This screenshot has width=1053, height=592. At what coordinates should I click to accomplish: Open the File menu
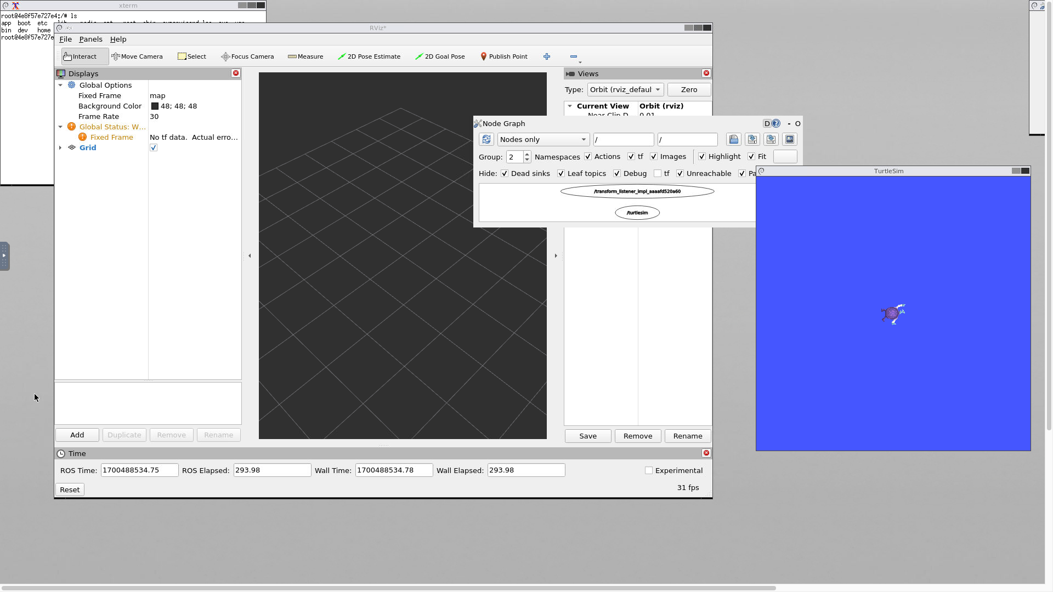(x=65, y=39)
